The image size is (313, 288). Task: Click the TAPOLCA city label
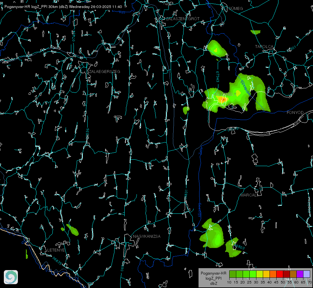pyautogui.click(x=264, y=47)
